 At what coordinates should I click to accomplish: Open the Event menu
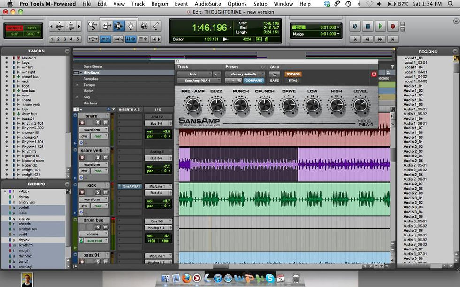click(181, 4)
